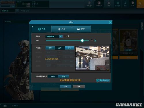Click the shopping cart icon in top bar

(x=109, y=3)
